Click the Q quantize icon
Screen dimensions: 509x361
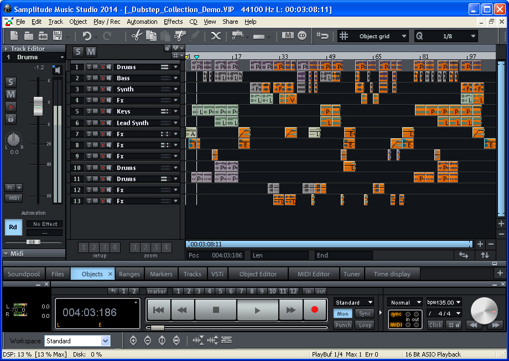419,36
